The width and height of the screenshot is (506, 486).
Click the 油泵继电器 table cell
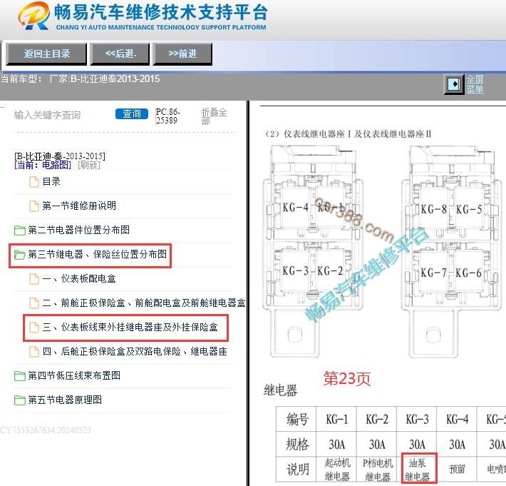tap(417, 470)
